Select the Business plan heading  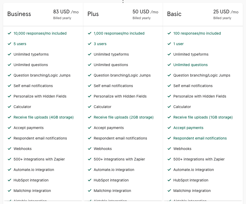pos(19,14)
